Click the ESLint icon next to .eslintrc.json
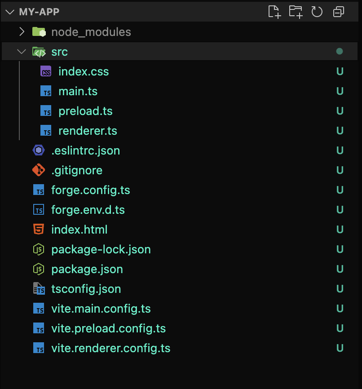 coord(39,150)
